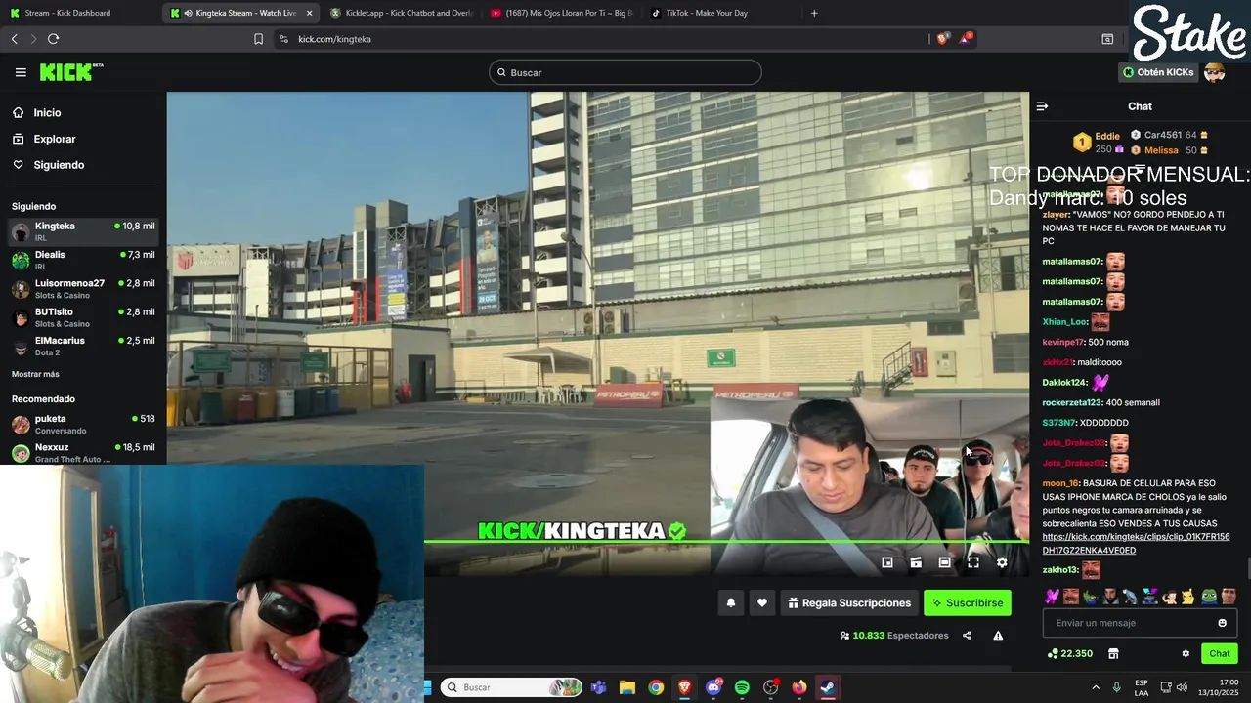The image size is (1251, 703).
Task: Open Brave Rewards icon
Action: coord(966,39)
